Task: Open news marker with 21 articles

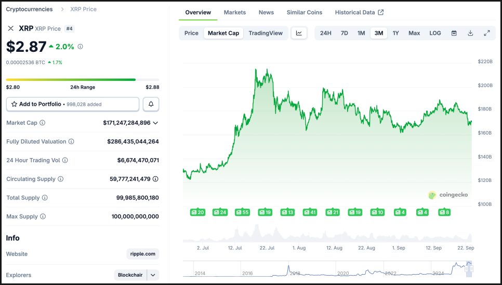Action: coord(332,212)
